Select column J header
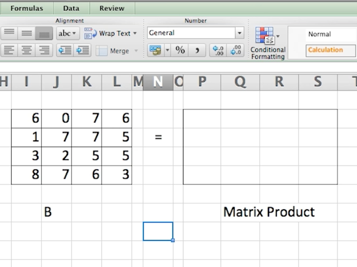 point(56,82)
